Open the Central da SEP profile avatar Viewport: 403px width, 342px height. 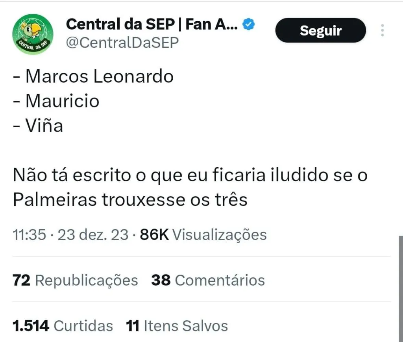tap(33, 33)
